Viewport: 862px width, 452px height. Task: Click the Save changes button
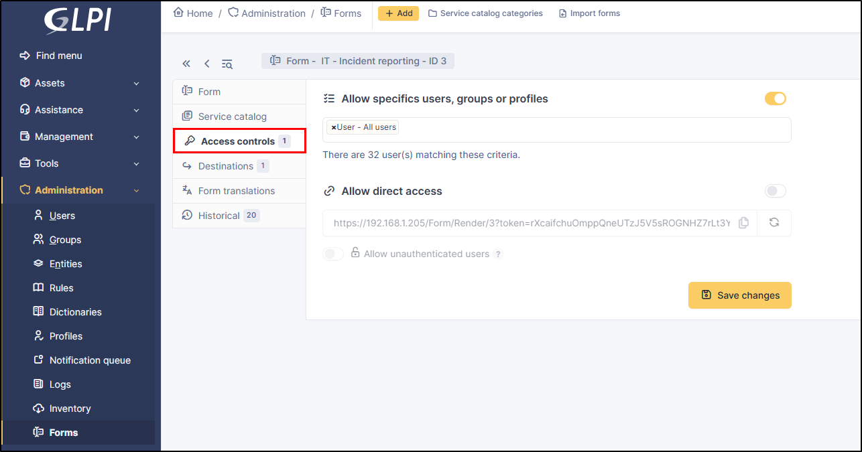click(739, 295)
